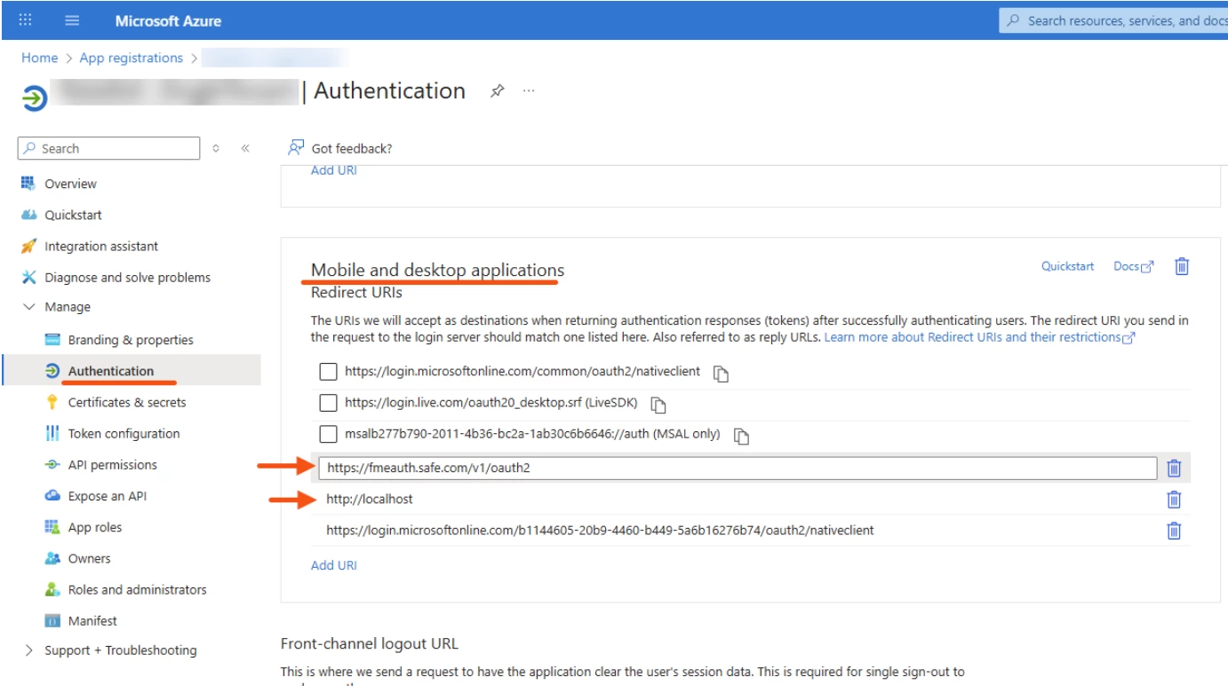Open the Manifest page
The image size is (1228, 693).
coord(92,620)
